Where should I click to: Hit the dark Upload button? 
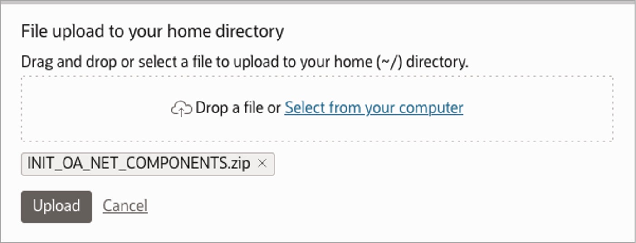(x=56, y=206)
